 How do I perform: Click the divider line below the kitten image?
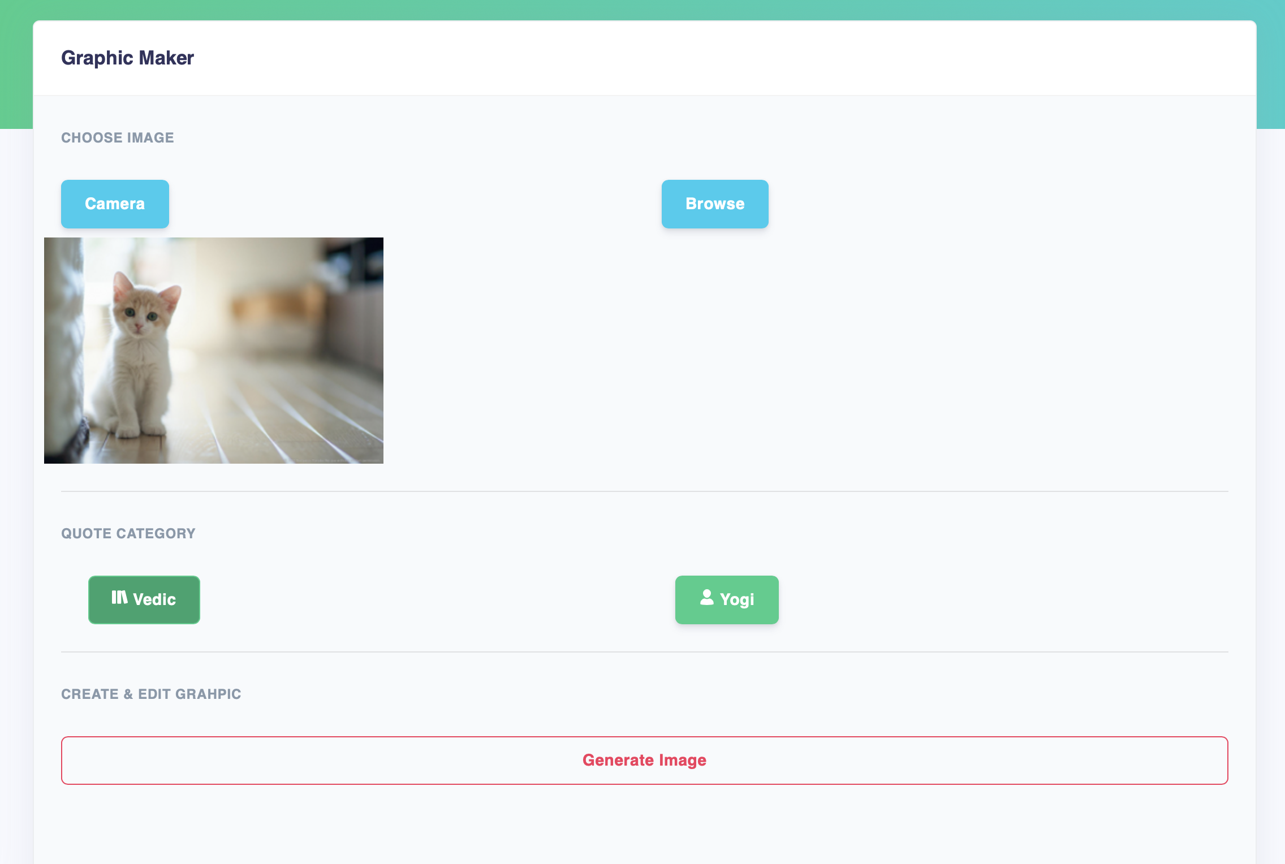pos(644,491)
